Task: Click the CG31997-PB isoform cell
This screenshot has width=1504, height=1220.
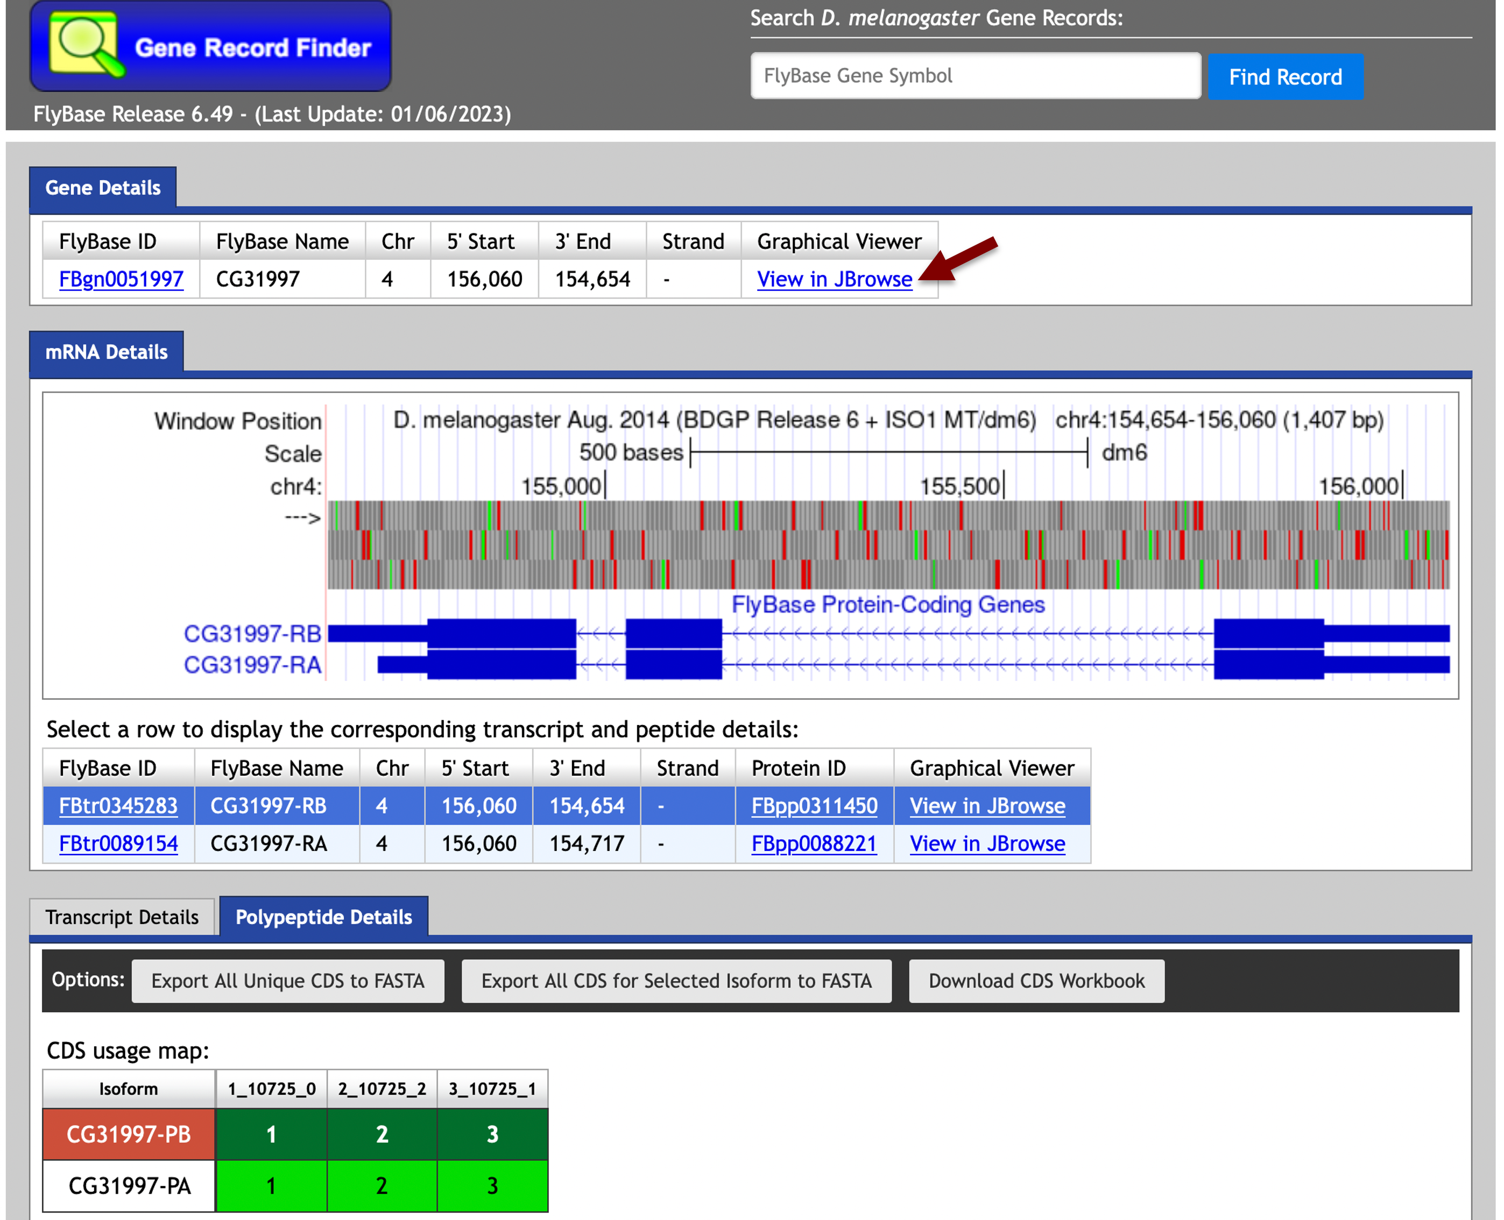Action: click(x=129, y=1134)
